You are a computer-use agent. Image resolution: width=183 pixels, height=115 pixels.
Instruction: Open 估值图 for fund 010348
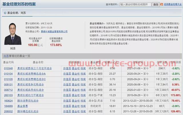(x=67, y=68)
